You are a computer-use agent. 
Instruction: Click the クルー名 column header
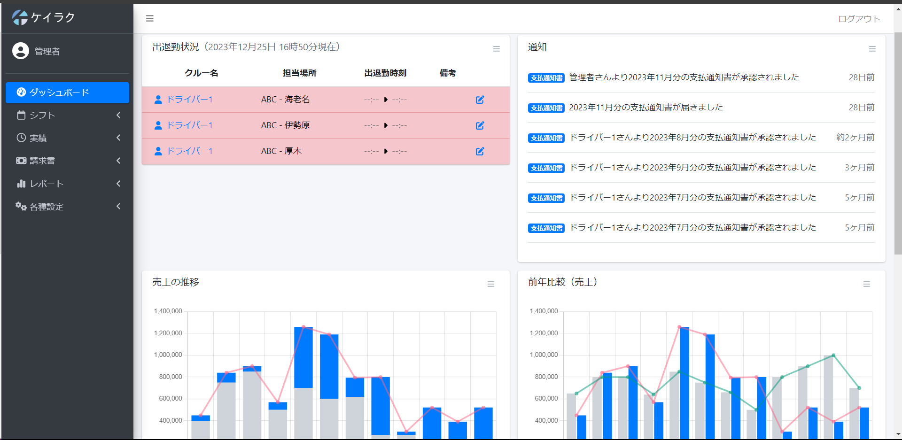click(x=201, y=73)
